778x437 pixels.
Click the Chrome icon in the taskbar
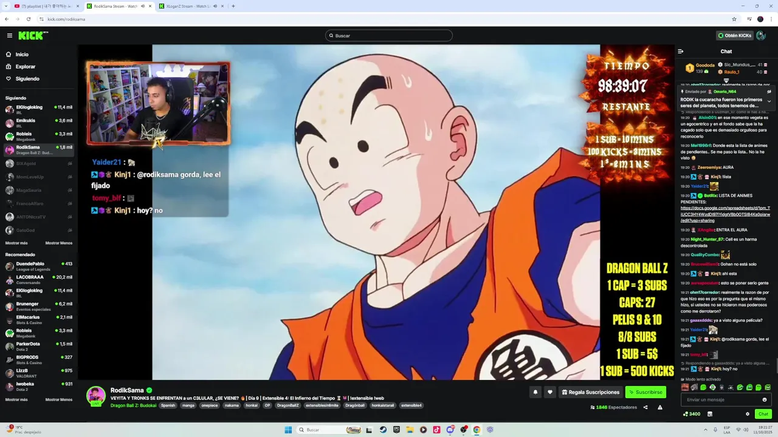coord(477,430)
